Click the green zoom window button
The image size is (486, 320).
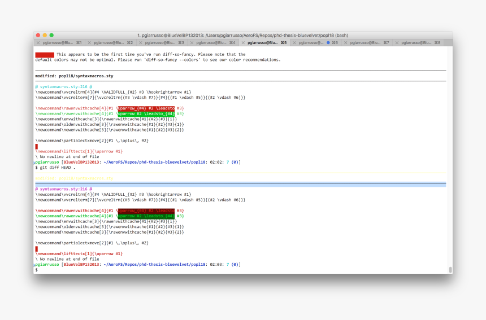pos(51,35)
